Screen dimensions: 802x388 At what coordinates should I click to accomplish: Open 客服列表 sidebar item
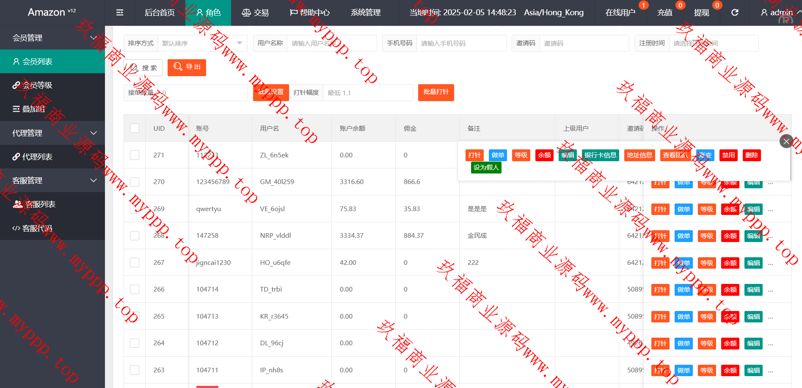coord(52,204)
